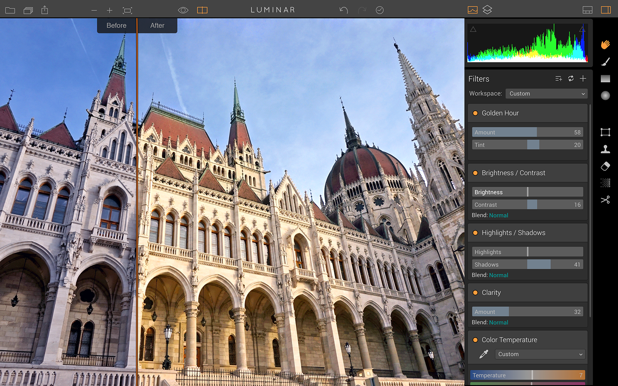Adjust the Shadows slider
Viewport: 618px width, 386px height.
(x=527, y=265)
